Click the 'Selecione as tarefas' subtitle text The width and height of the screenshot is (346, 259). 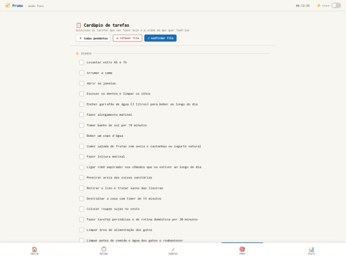point(133,30)
